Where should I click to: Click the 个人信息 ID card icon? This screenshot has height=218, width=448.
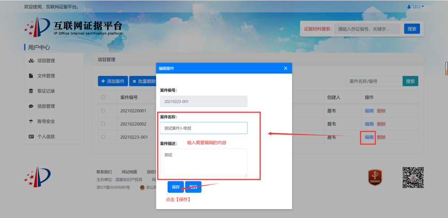click(31, 137)
